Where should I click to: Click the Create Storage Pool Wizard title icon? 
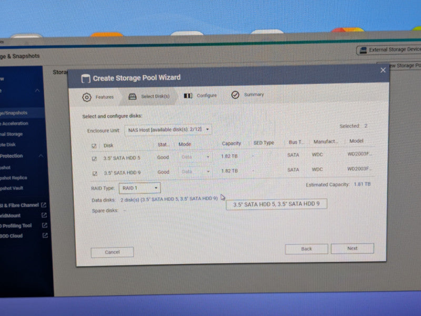click(x=86, y=78)
